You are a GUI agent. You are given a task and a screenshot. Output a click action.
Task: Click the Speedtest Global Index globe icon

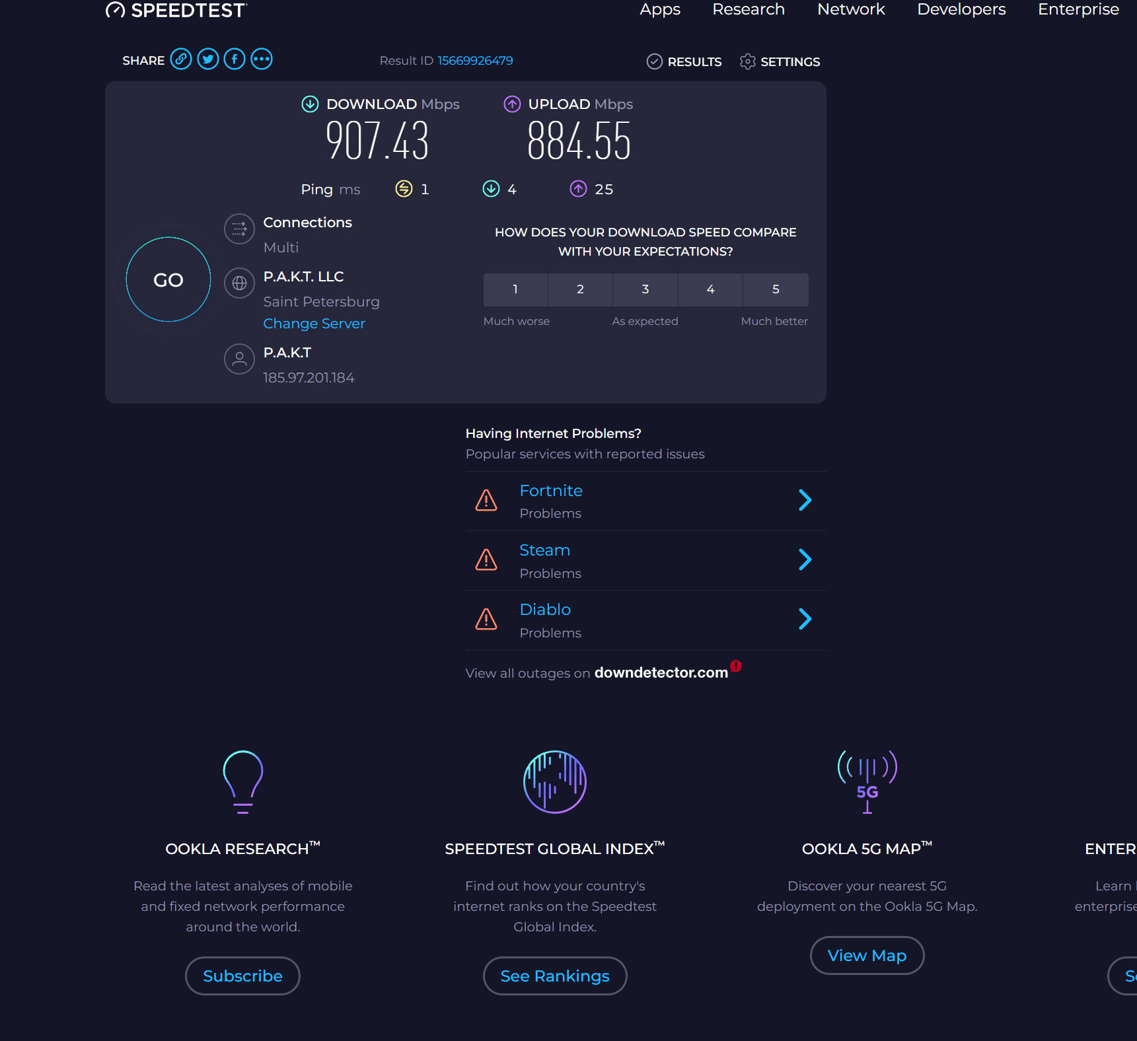coord(555,782)
